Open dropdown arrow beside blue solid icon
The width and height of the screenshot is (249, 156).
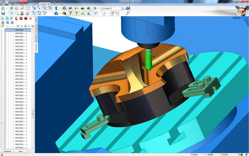(60, 14)
